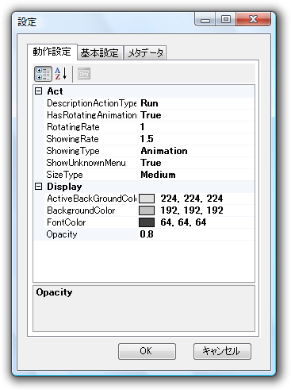Click the Animation value field

pyautogui.click(x=196, y=151)
